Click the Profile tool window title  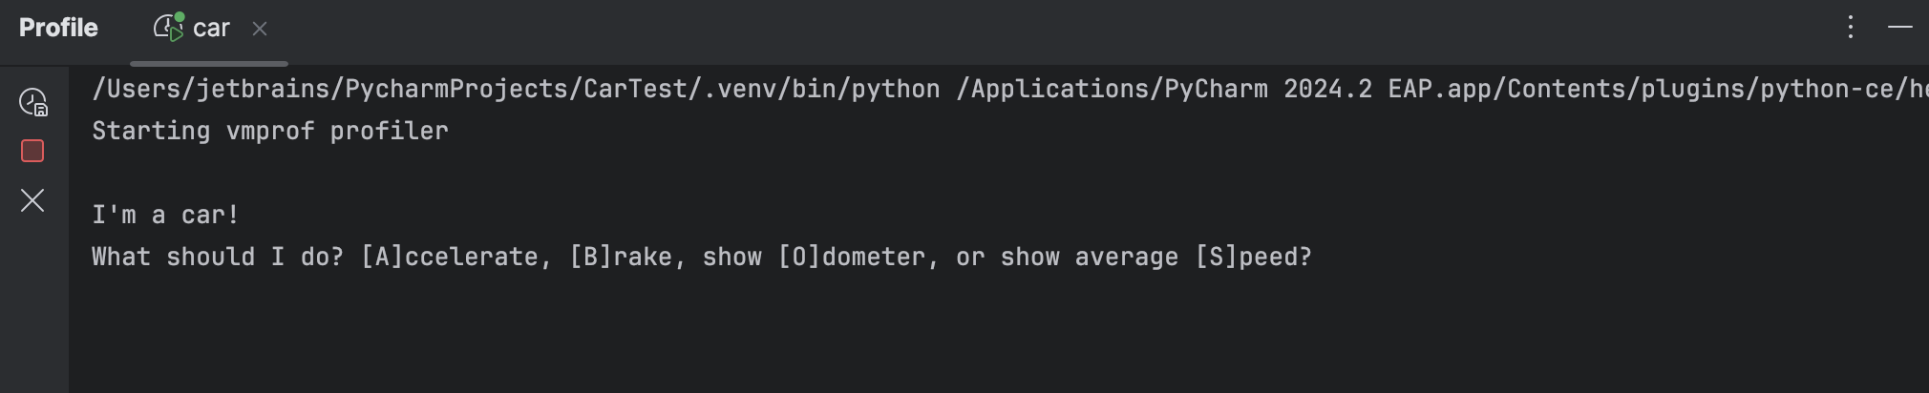[58, 28]
